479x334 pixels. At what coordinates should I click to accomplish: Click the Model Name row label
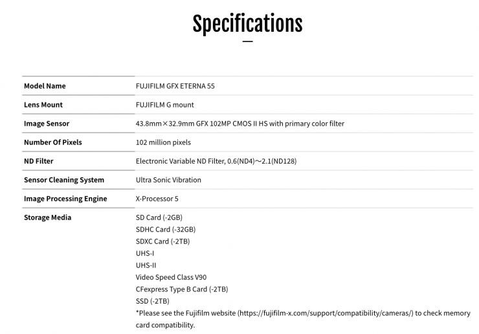tap(45, 86)
